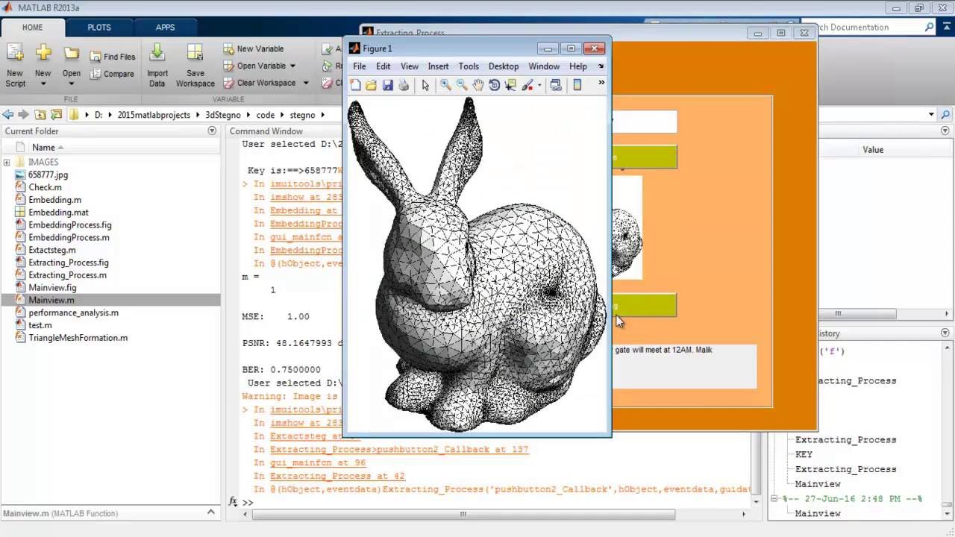Select Pan hand tool in Figure 1
The image size is (955, 537).
(x=478, y=85)
